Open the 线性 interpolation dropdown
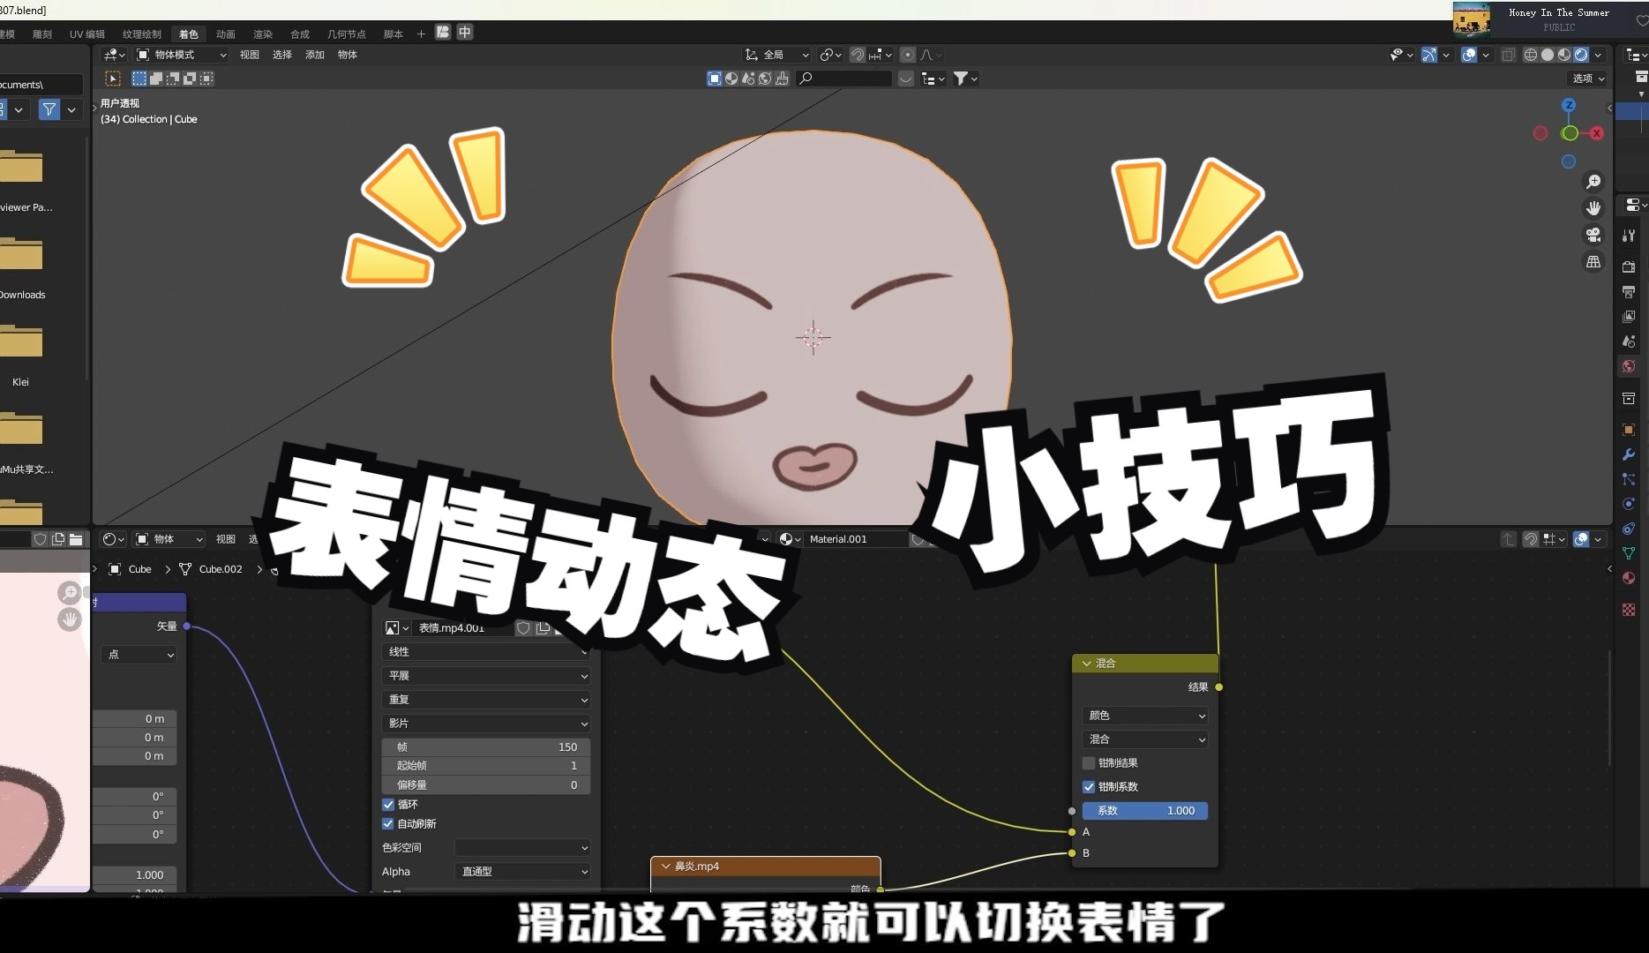Screen dimensions: 1649x953 point(486,652)
